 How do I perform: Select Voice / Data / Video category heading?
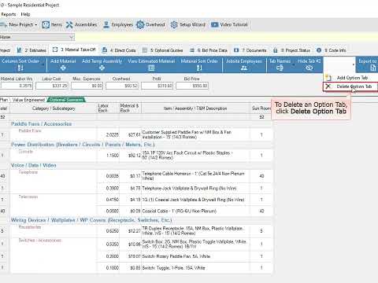click(34, 165)
